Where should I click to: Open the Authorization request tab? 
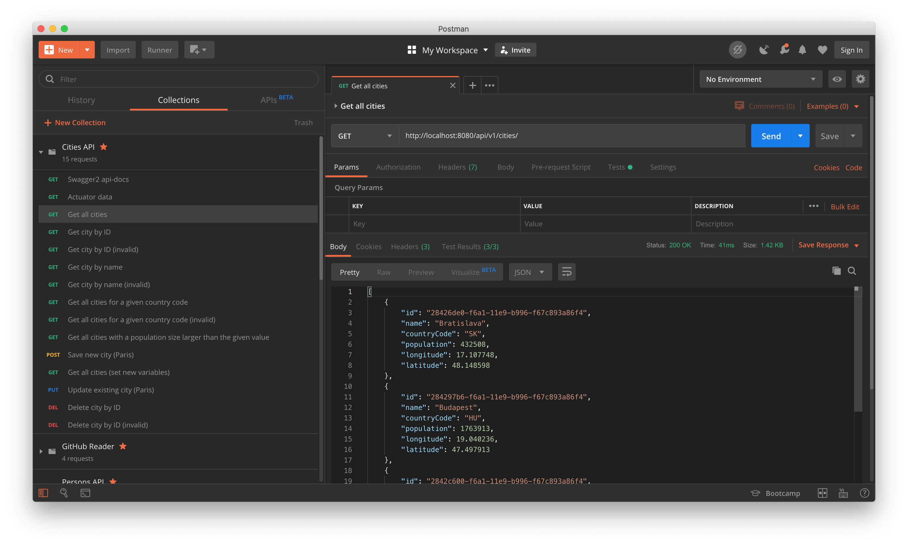398,167
